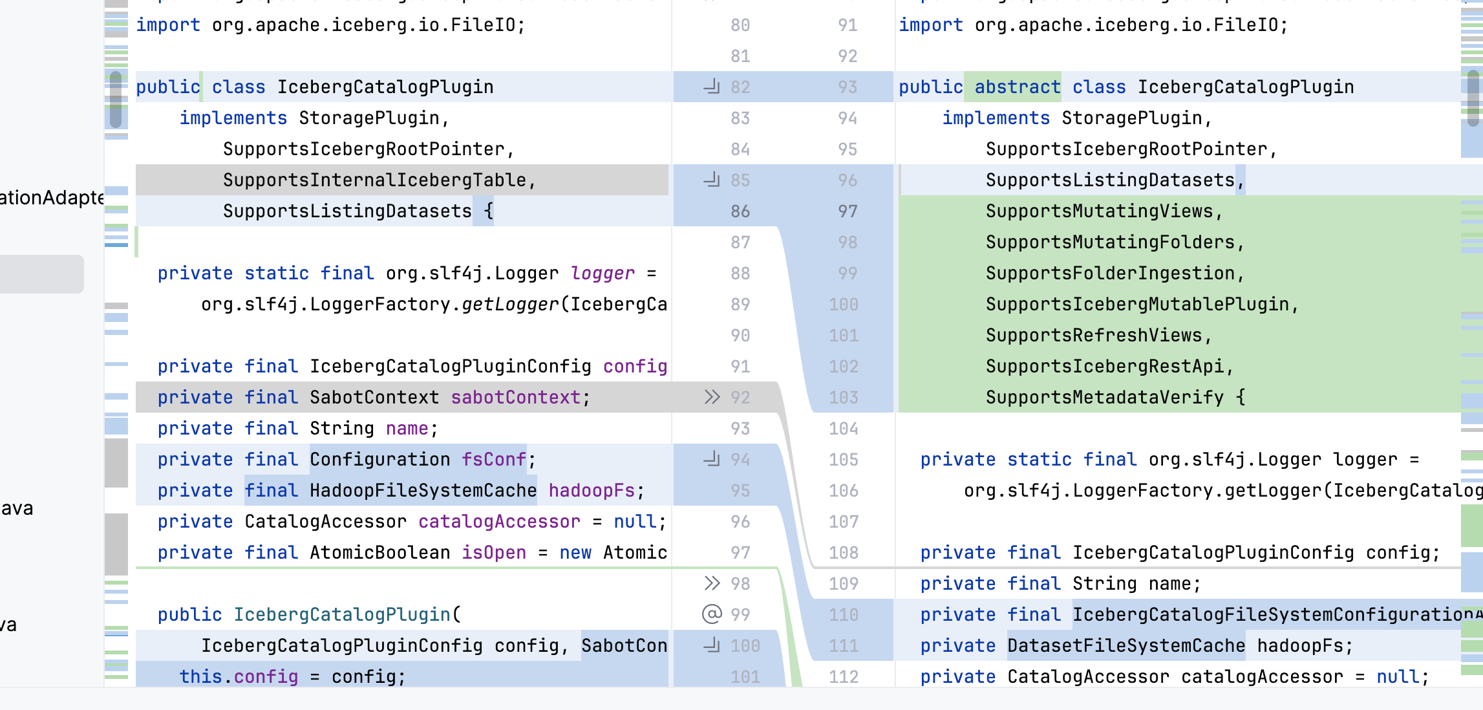Click the double-arrow accept icon at line 98
This screenshot has height=710, width=1483.
[711, 583]
